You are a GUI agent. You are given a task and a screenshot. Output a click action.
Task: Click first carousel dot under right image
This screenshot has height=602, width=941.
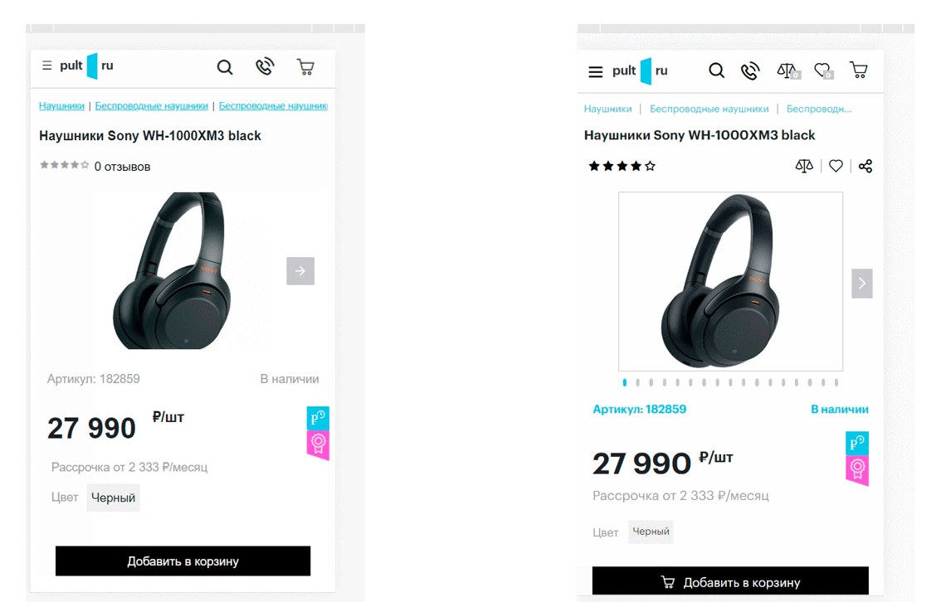(x=625, y=382)
